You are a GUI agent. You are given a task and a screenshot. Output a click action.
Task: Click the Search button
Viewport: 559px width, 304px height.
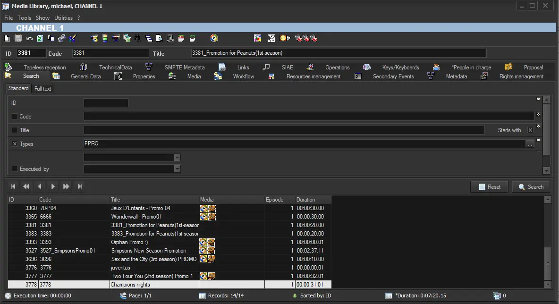531,187
